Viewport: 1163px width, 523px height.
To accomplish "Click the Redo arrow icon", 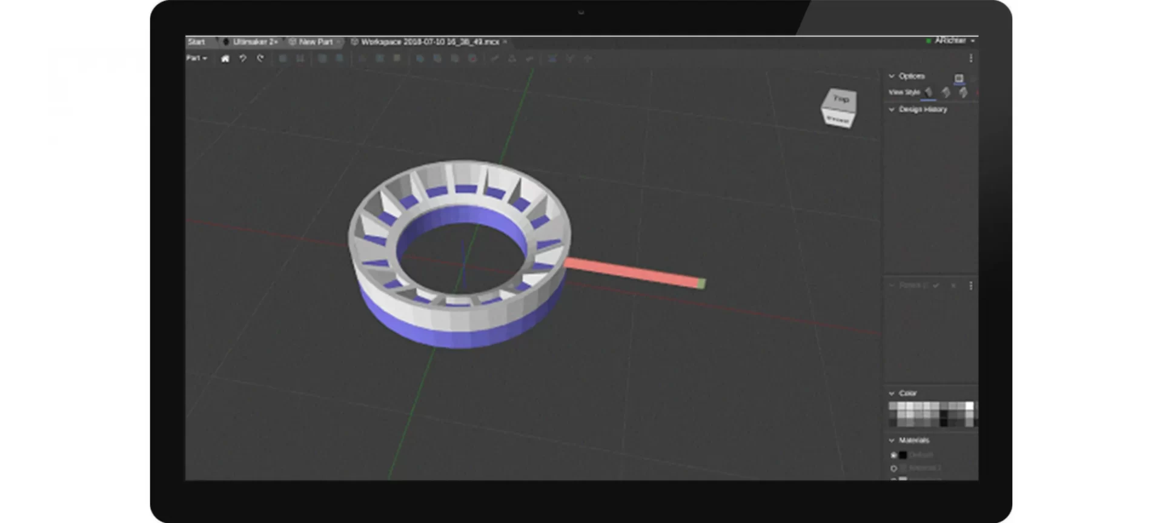I will point(260,59).
